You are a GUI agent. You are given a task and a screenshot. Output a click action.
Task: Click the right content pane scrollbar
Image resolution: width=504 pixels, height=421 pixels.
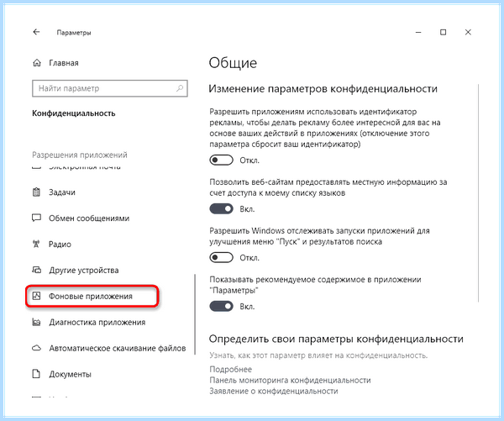(478, 193)
